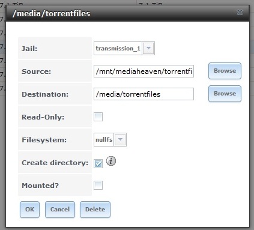This screenshot has width=254, height=230.
Task: Focus the Destination path input field
Action: (144, 94)
